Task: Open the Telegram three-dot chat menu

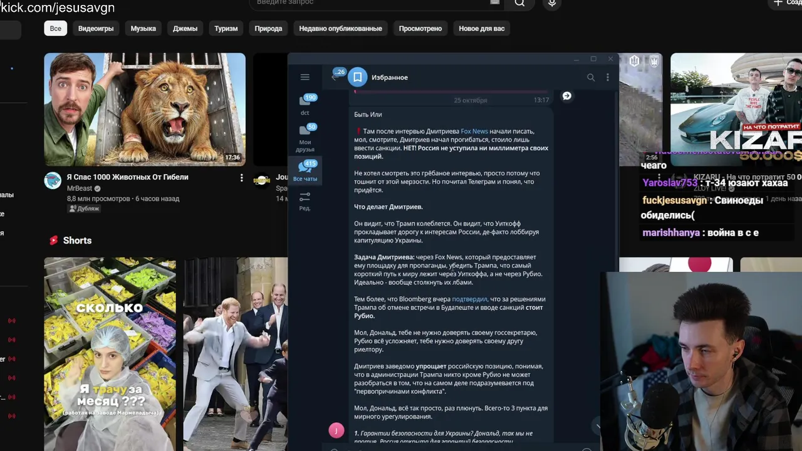Action: pyautogui.click(x=607, y=77)
